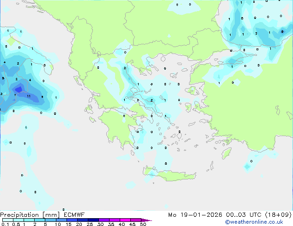Select legend swatch between 15 and 20
This screenshot has height=226, width=293.
(72, 220)
